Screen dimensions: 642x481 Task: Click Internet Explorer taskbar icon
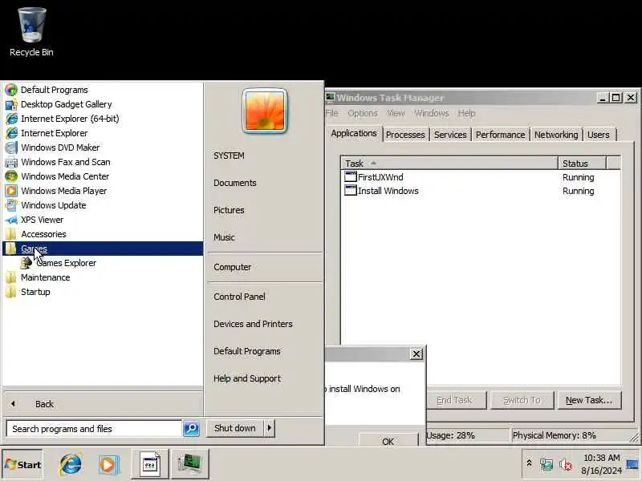click(71, 464)
